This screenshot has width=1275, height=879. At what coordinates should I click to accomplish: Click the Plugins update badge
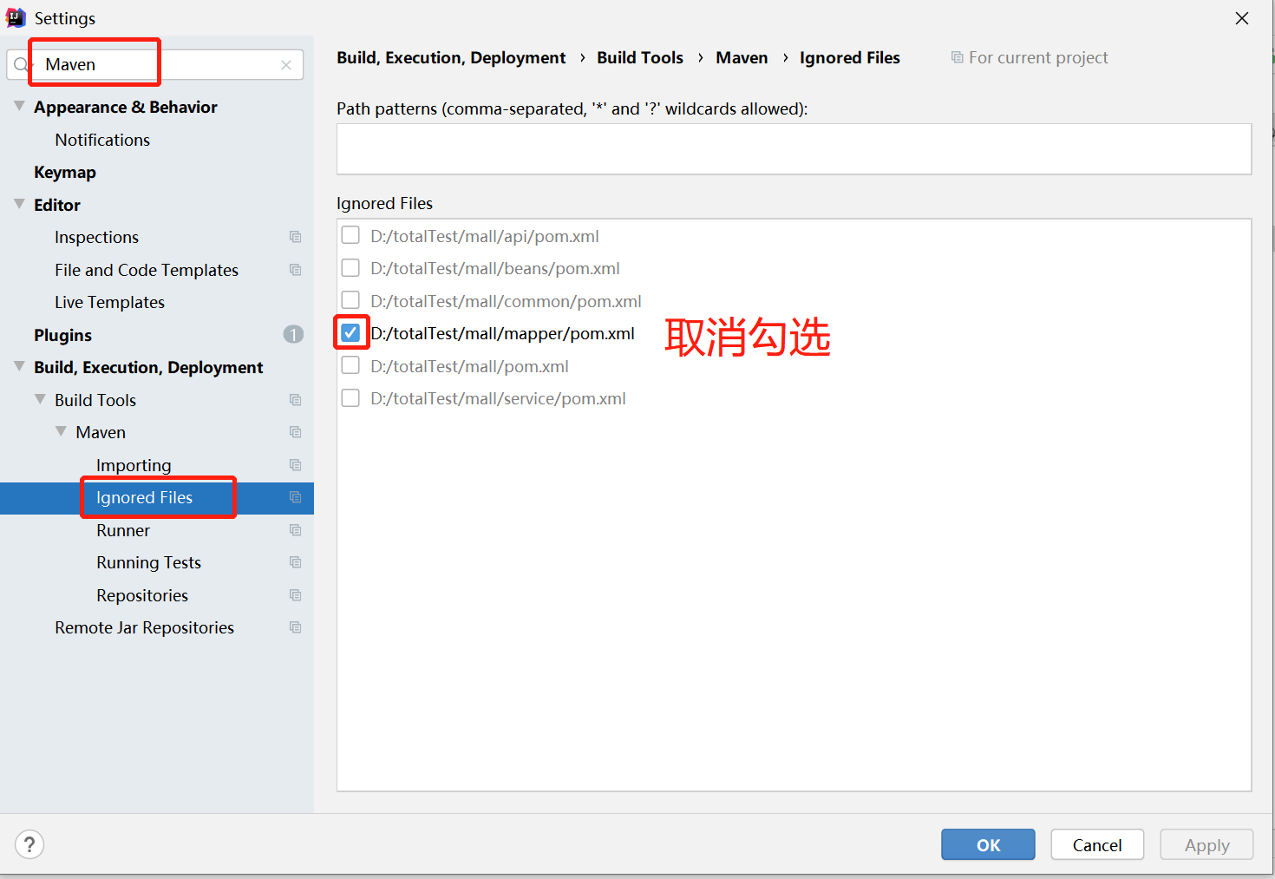pos(293,334)
